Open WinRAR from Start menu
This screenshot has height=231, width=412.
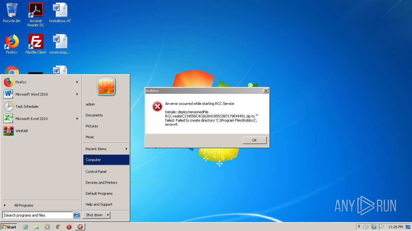click(x=41, y=131)
